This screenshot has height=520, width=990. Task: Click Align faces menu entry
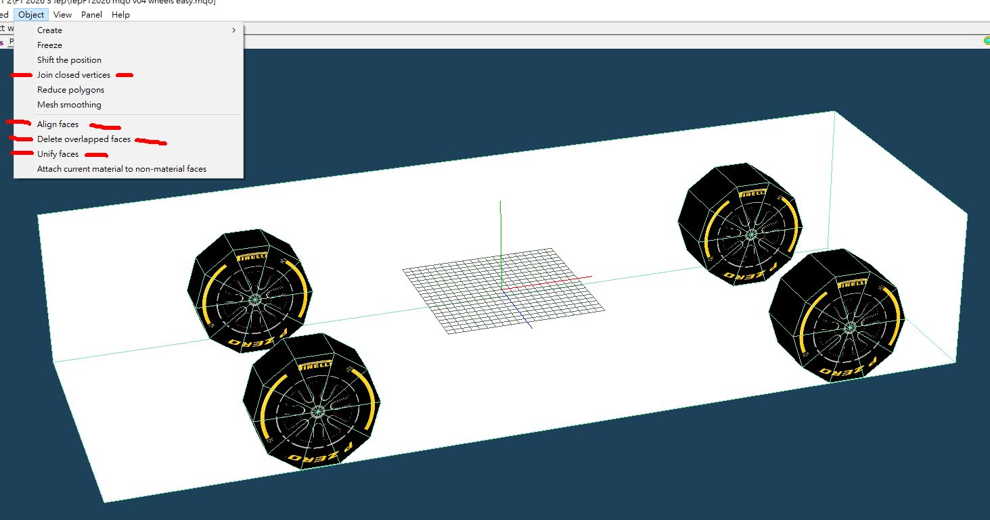coord(58,124)
